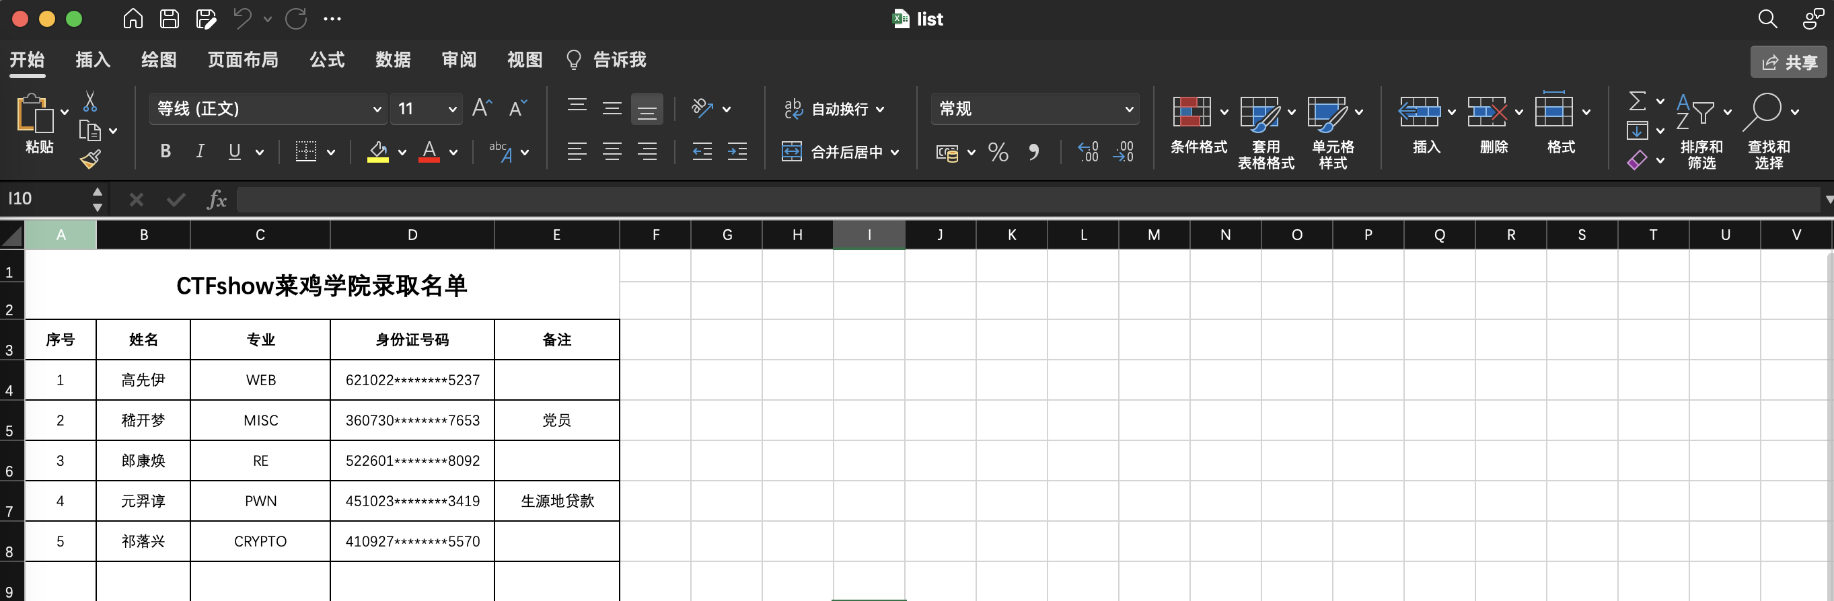Click the formula bar input field
This screenshot has width=1834, height=601.
point(1028,200)
